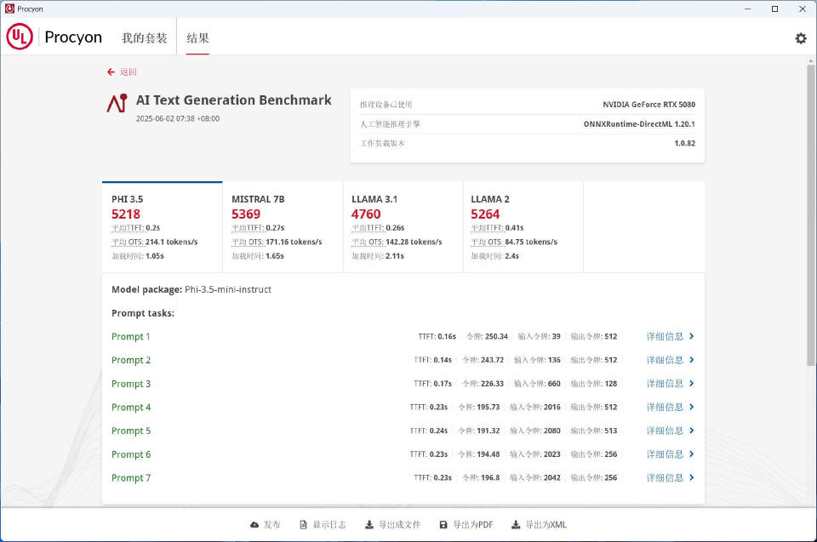The width and height of the screenshot is (817, 542).
Task: Switch to the 我的套装 tab
Action: click(x=145, y=38)
